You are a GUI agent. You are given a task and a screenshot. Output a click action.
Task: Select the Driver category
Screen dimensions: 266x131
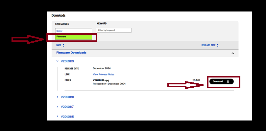[x=73, y=31]
